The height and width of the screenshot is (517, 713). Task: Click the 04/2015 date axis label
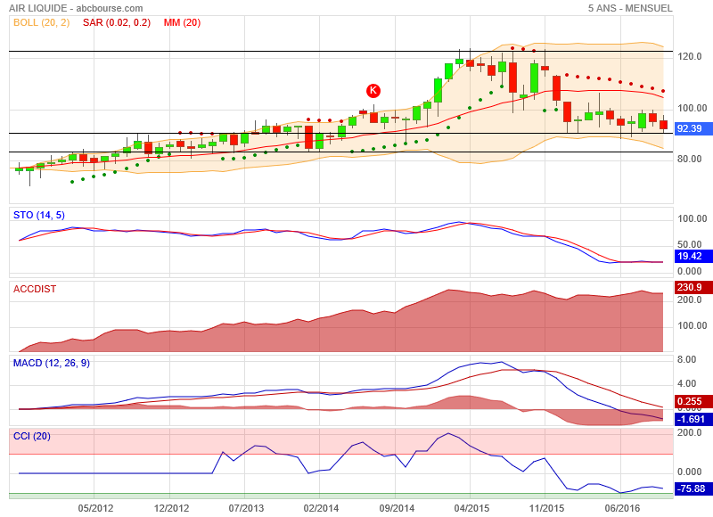click(471, 508)
